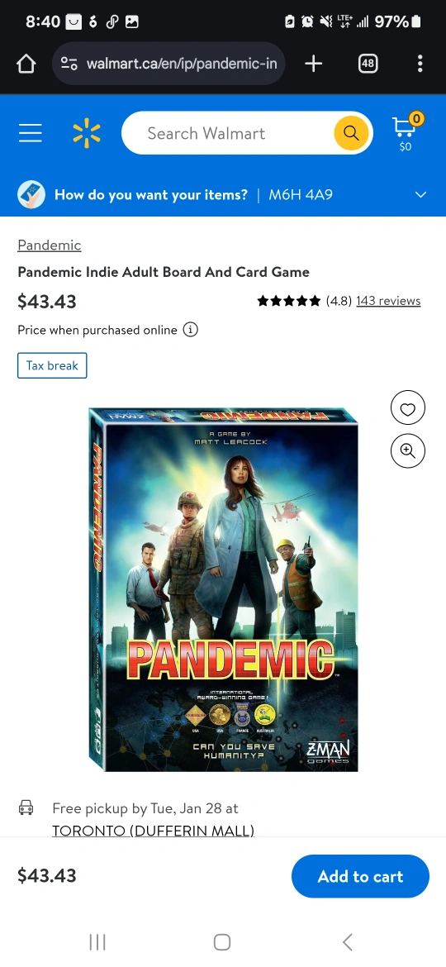This screenshot has height=967, width=446.
Task: Focus the Search Walmart field
Action: tap(228, 133)
